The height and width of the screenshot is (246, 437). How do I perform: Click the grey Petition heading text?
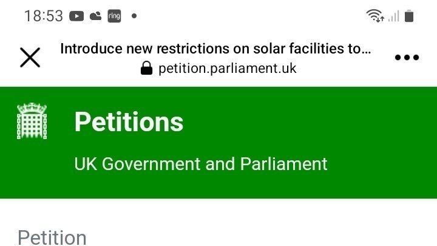click(52, 237)
